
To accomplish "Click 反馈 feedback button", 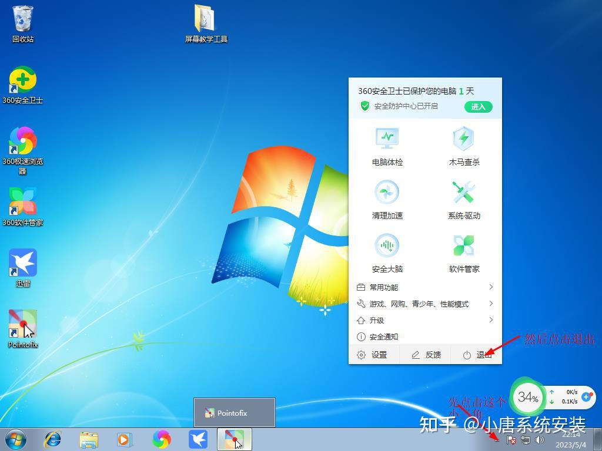I will [426, 355].
